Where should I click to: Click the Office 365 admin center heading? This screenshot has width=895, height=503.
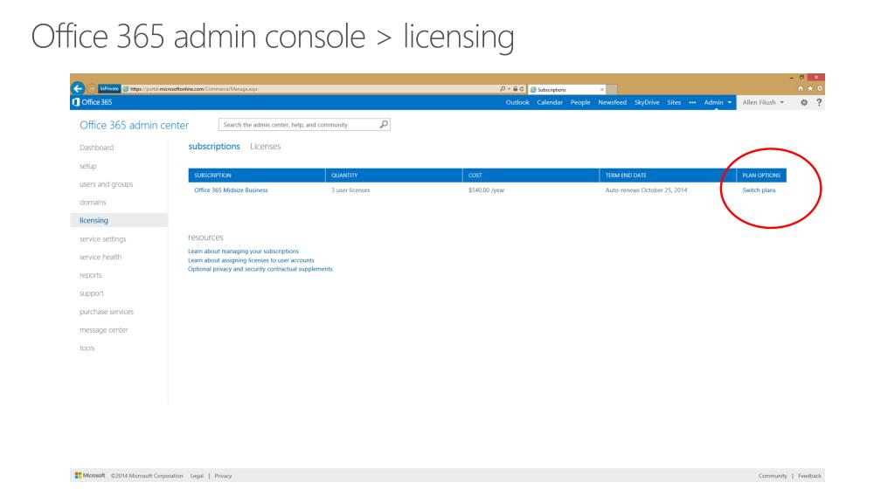(134, 125)
